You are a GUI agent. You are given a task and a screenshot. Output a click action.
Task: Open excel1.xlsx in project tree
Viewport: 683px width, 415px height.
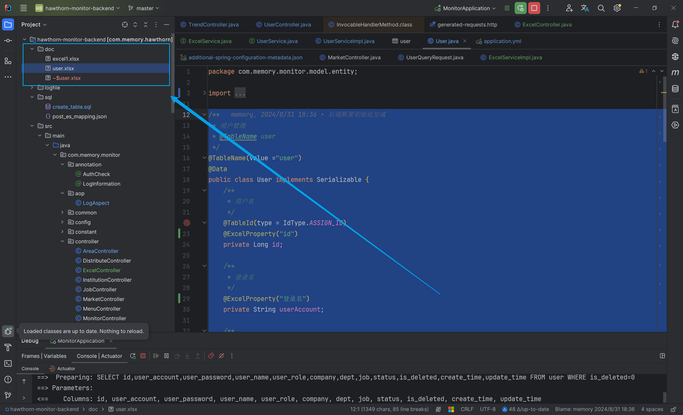(x=66, y=59)
